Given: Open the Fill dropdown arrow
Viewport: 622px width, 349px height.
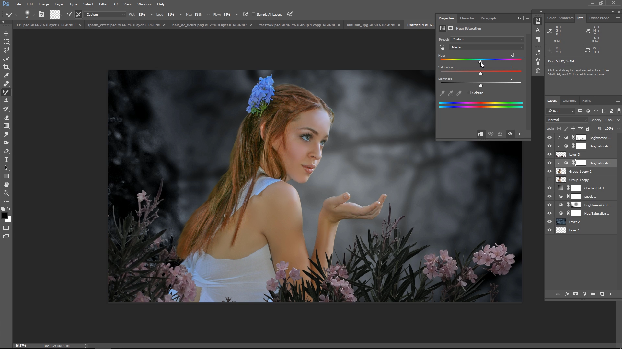Looking at the screenshot, I should pos(618,129).
